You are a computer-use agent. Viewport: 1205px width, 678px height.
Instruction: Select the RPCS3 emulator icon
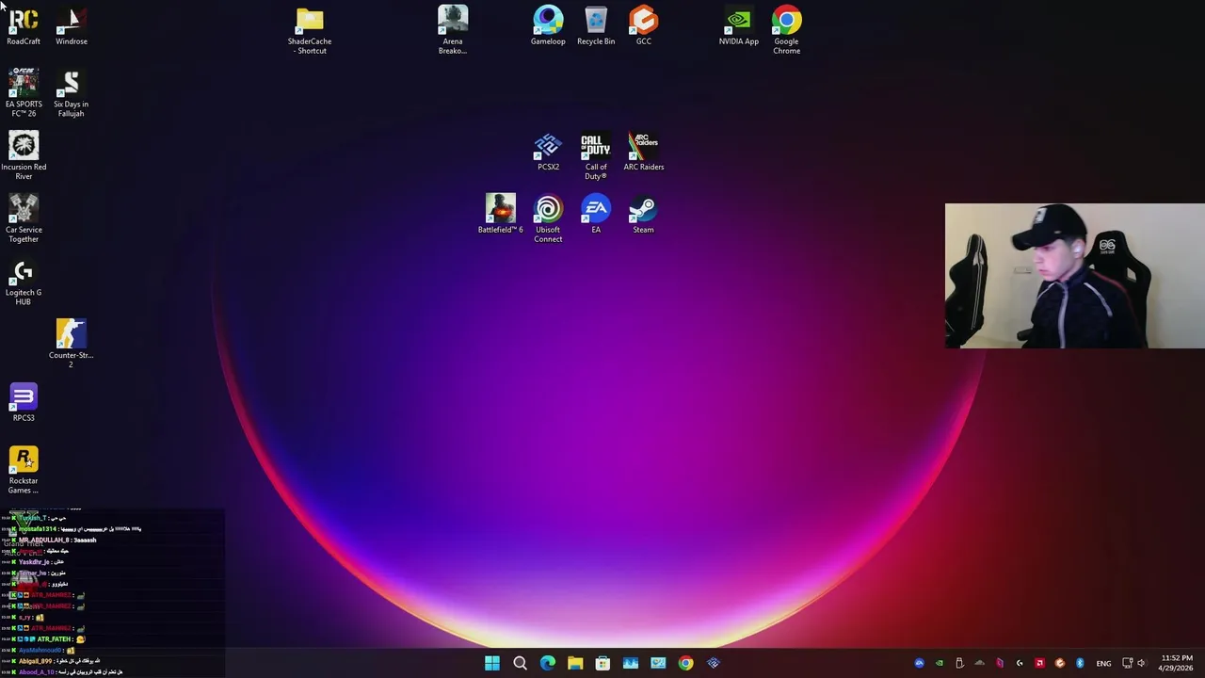click(x=24, y=403)
